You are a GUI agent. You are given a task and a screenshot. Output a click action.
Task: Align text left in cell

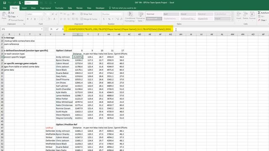(61, 19)
